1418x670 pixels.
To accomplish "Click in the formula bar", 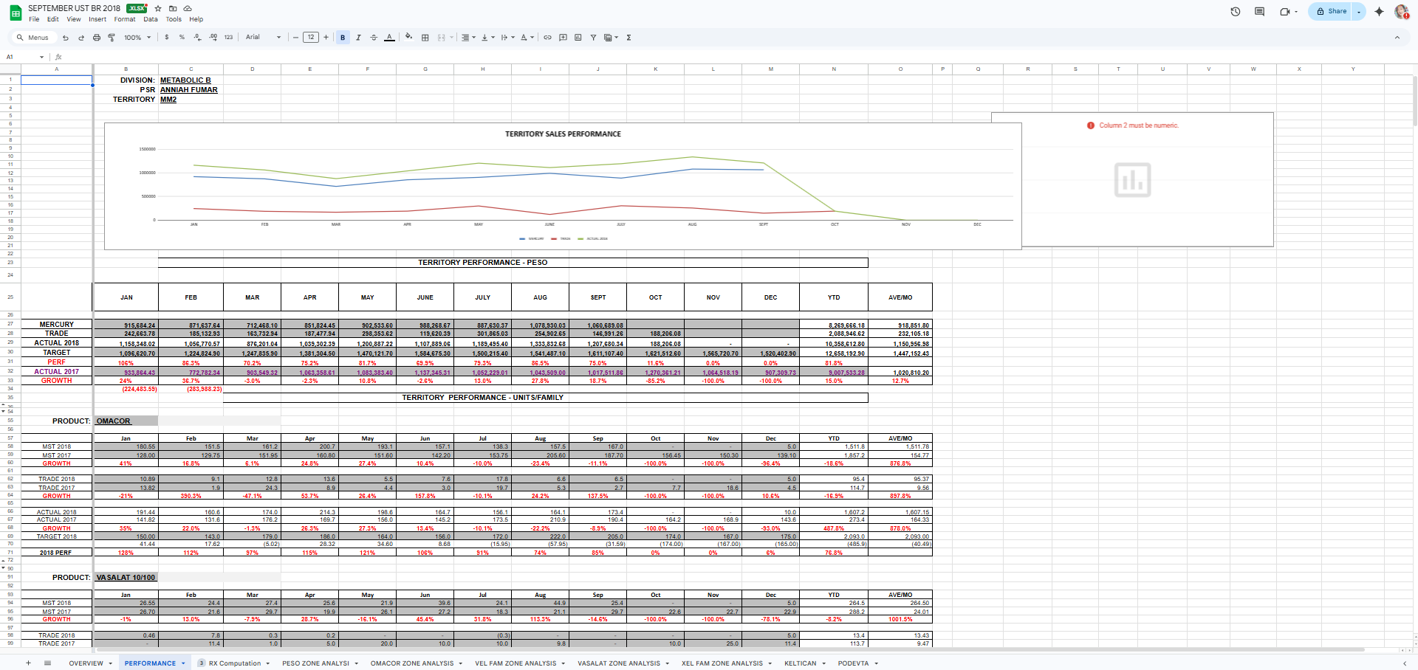I will click(x=739, y=57).
